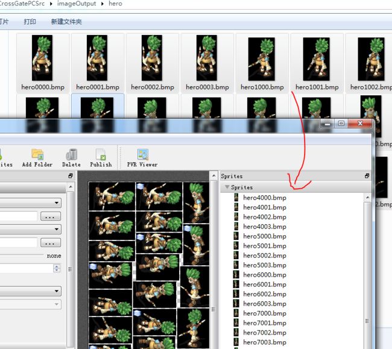Click the first browse '...' button
This screenshot has height=349, width=392.
click(51, 216)
